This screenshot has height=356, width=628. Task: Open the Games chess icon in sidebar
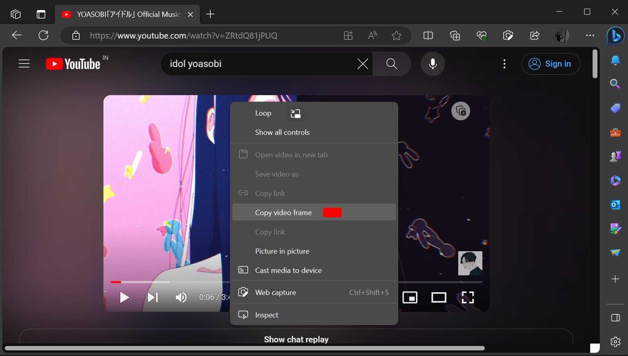click(615, 157)
